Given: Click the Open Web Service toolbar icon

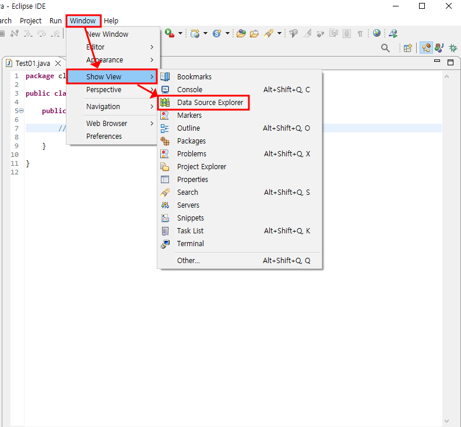Looking at the screenshot, I should pos(393,34).
